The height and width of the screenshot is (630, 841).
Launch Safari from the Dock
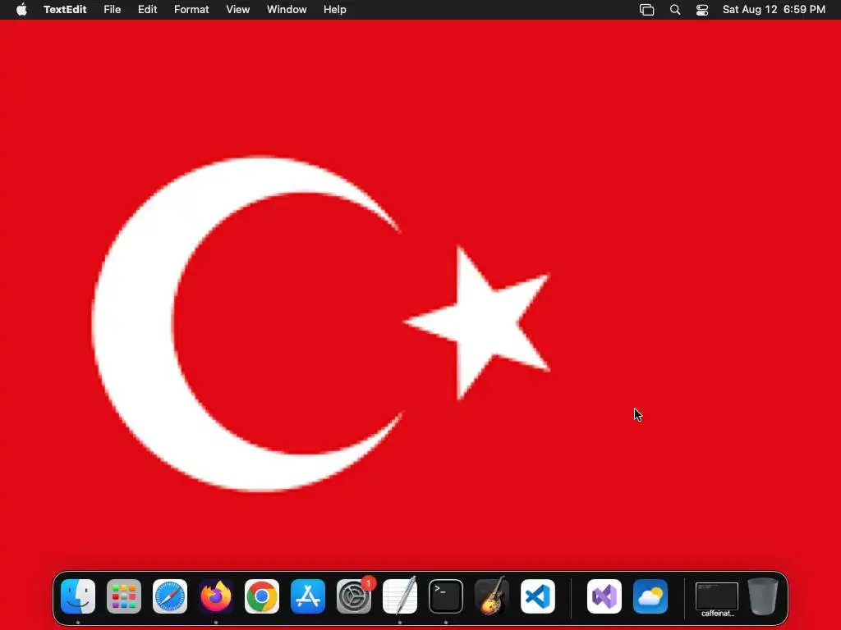[x=170, y=596]
